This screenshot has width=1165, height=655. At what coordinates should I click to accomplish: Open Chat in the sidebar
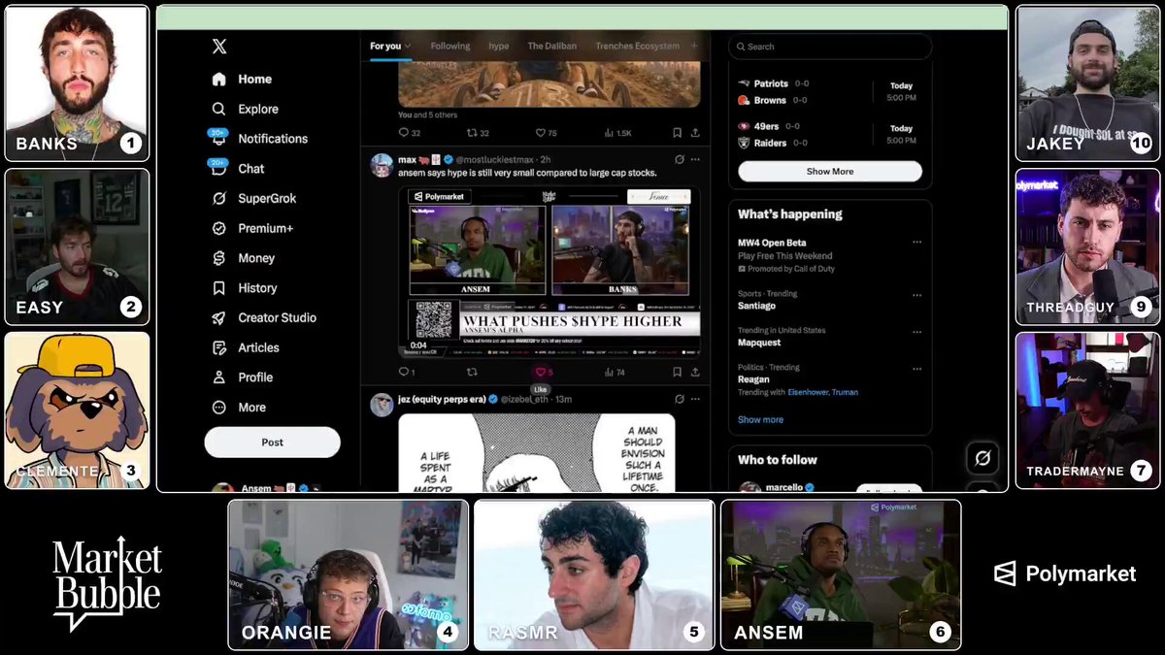point(238,169)
